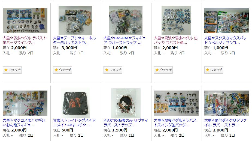Screen dimensions: 252x141
Task: Watch the スタスカマウスパッド listing
Action: click(x=214, y=70)
